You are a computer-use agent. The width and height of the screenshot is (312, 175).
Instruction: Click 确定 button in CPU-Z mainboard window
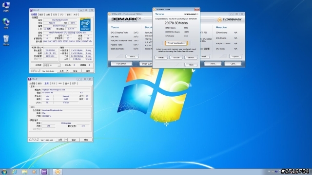pos(86,140)
